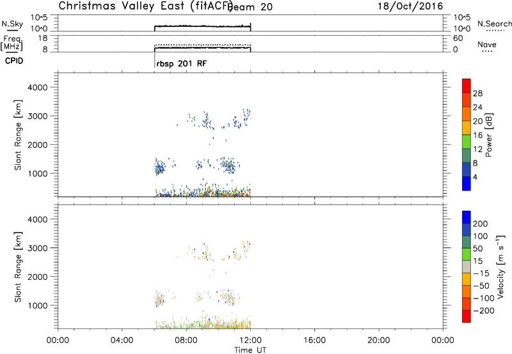This screenshot has height=354, width=512.
Task: Click the '16:00' time axis label
Action: (314, 341)
